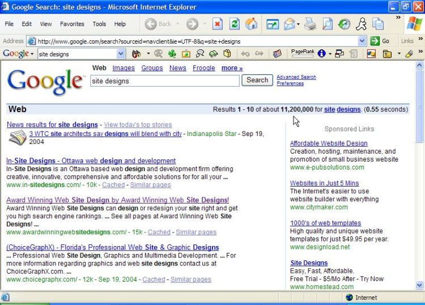Click the green Go arrow button

click(x=375, y=41)
